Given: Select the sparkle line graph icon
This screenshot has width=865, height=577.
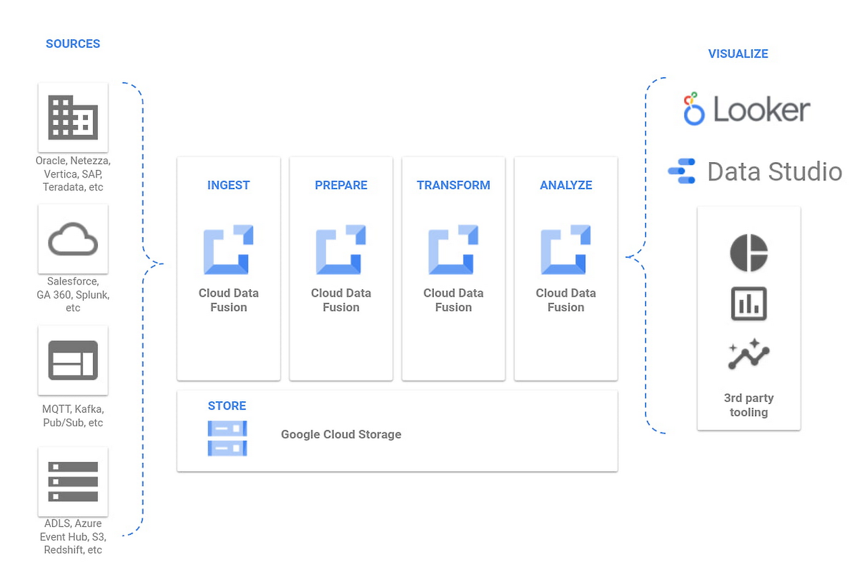Looking at the screenshot, I should (x=749, y=354).
